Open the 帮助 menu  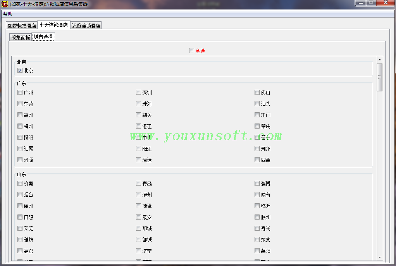8,14
